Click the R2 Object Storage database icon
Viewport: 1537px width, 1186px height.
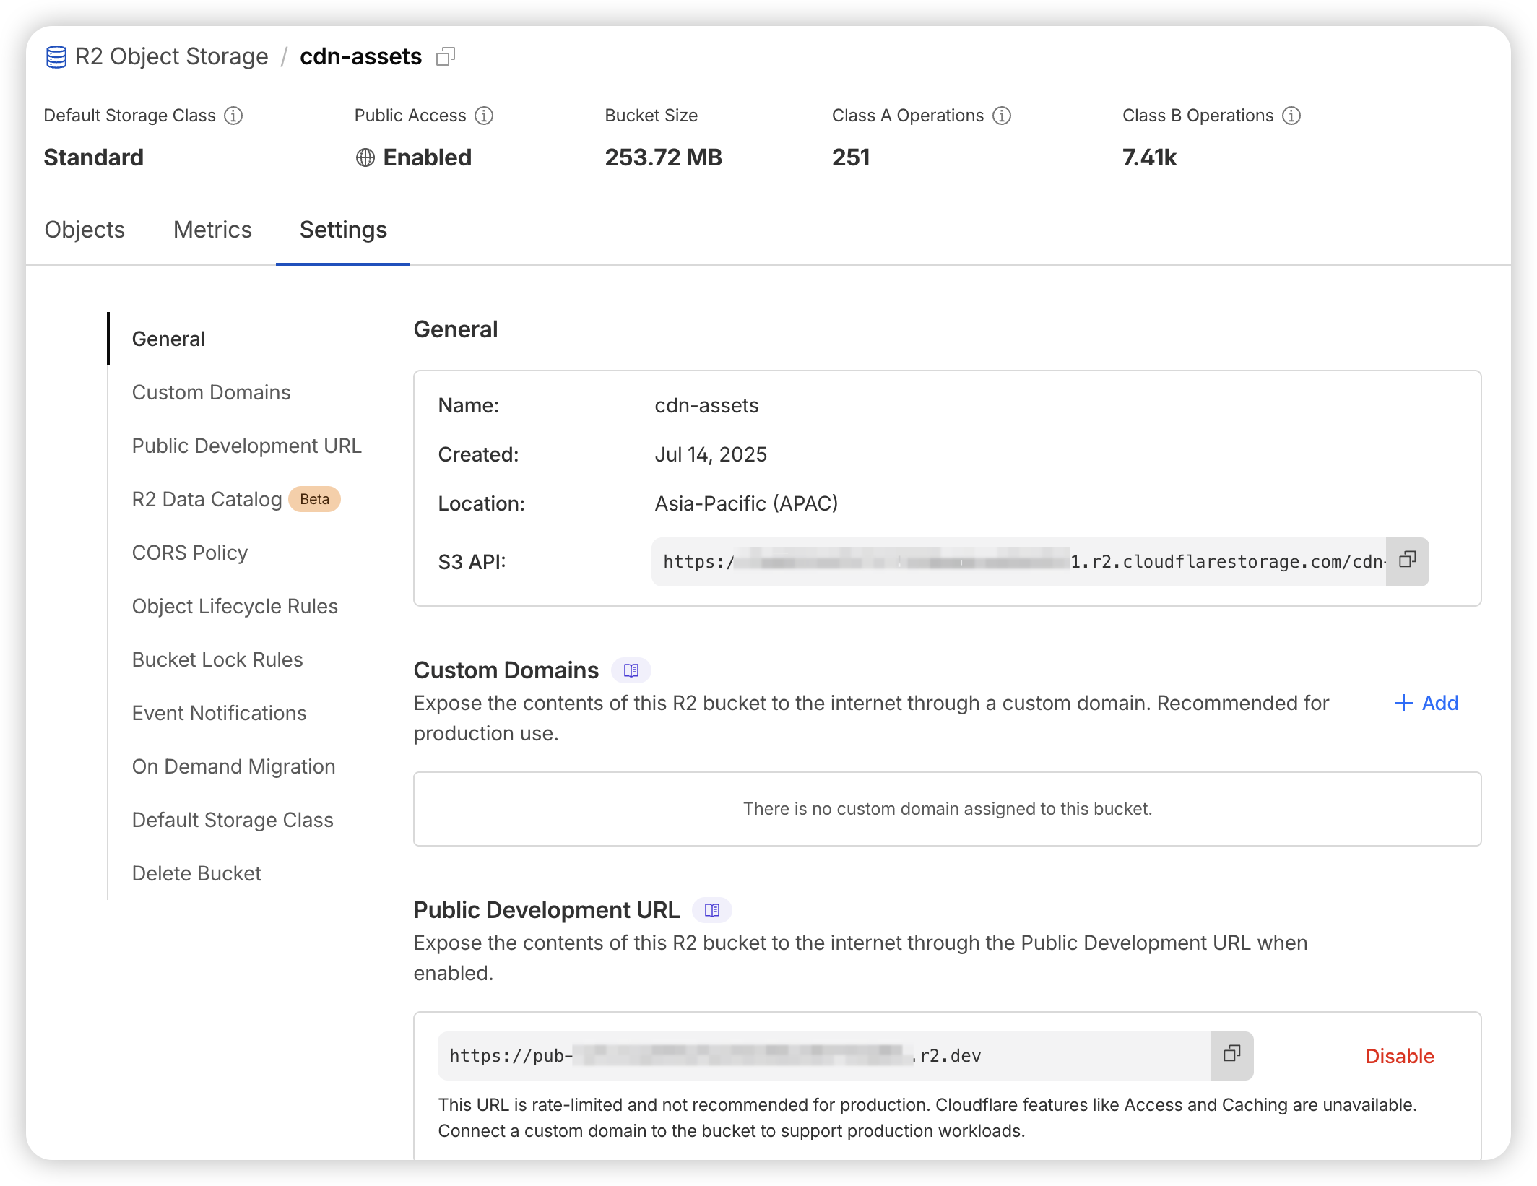pyautogui.click(x=56, y=56)
